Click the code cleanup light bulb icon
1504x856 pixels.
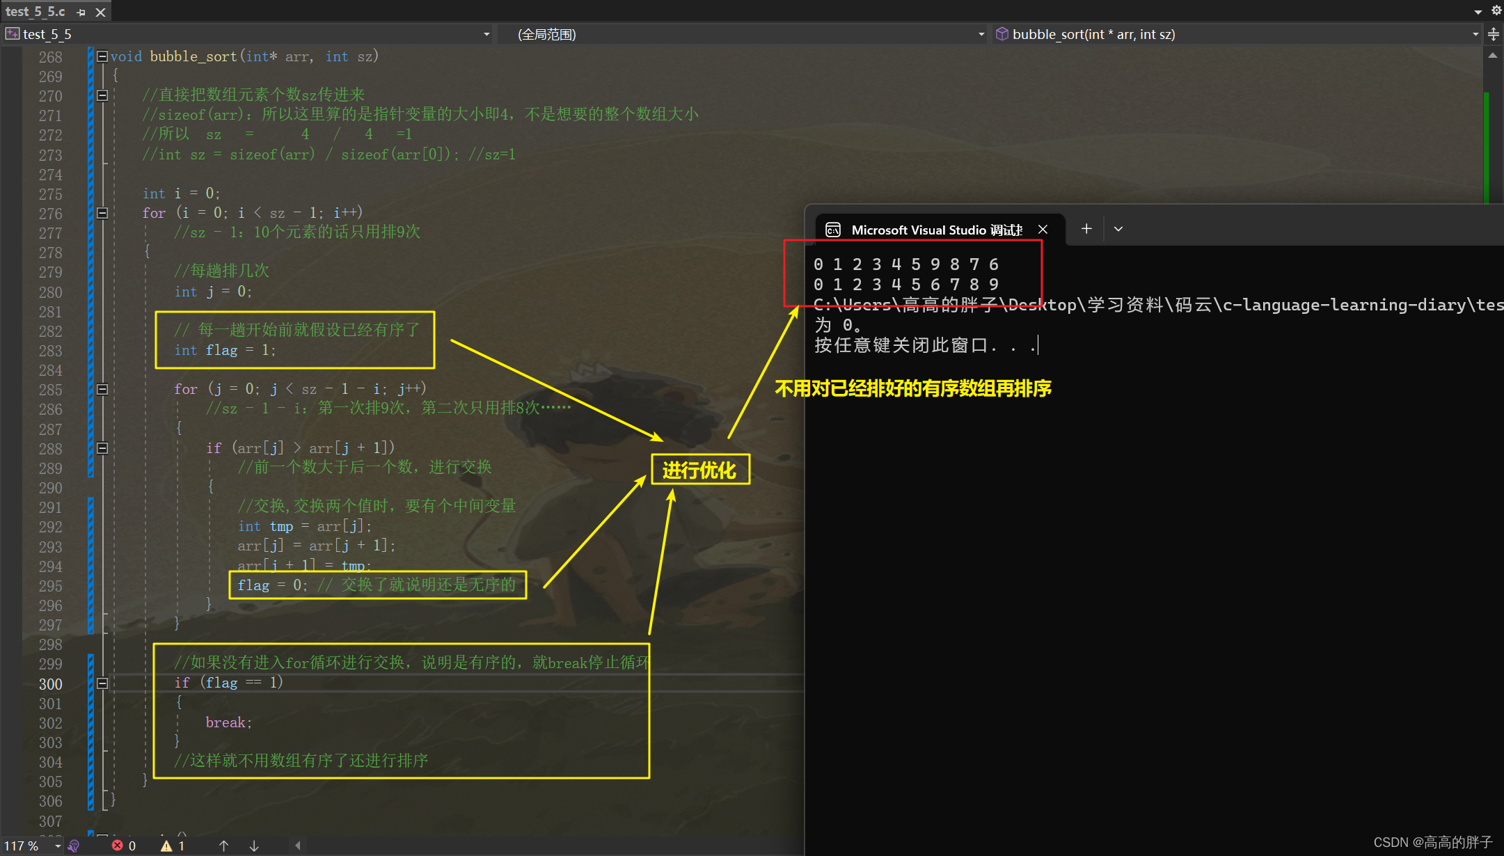74,846
